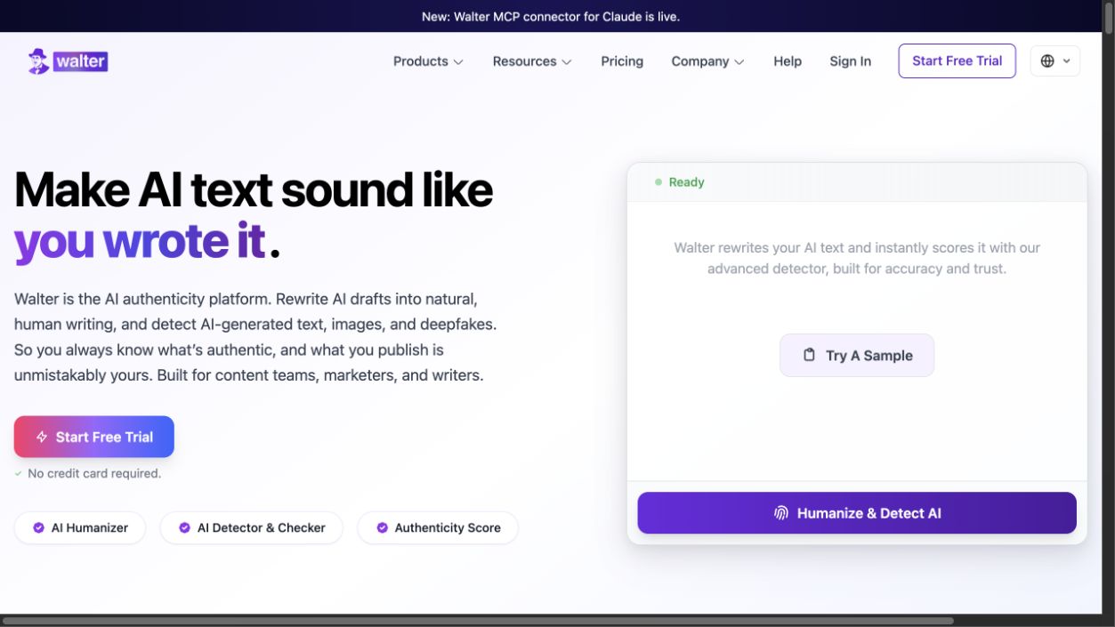The width and height of the screenshot is (1115, 627).
Task: Click the walter wordmark logo
Action: point(80,61)
